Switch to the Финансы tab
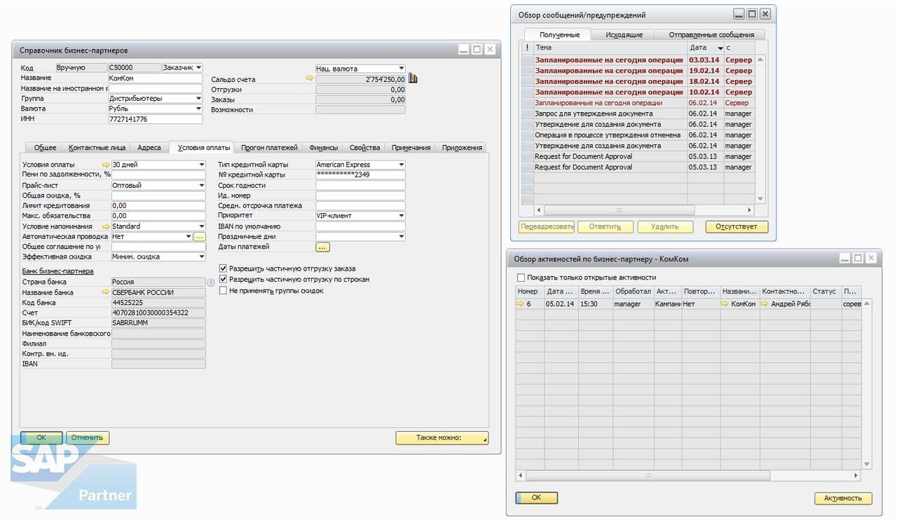The width and height of the screenshot is (897, 520). click(x=323, y=148)
